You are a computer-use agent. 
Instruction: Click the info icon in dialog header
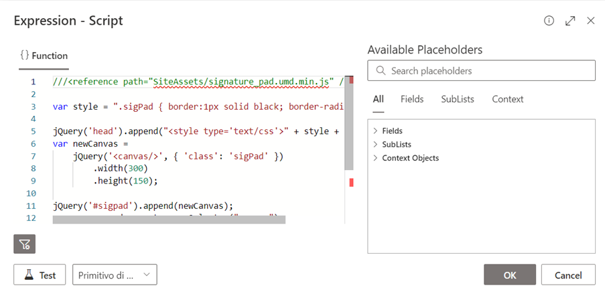549,21
